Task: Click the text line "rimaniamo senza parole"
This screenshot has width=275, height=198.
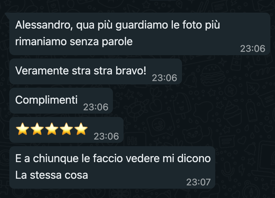Action: pyautogui.click(x=74, y=42)
